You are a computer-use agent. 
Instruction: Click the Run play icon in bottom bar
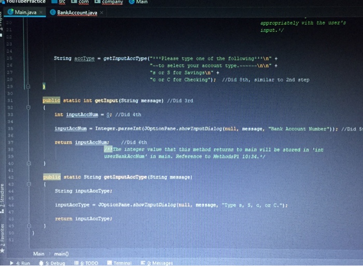pos(11,263)
